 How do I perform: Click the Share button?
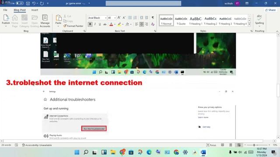[x=270, y=10]
